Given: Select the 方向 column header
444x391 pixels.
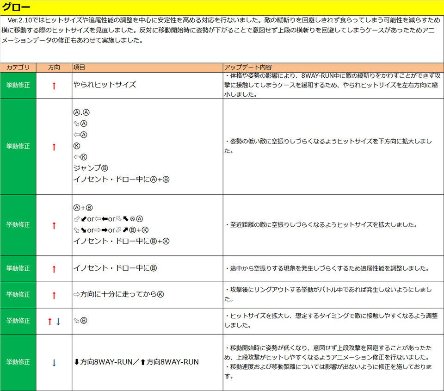Looking at the screenshot, I should (x=54, y=68).
